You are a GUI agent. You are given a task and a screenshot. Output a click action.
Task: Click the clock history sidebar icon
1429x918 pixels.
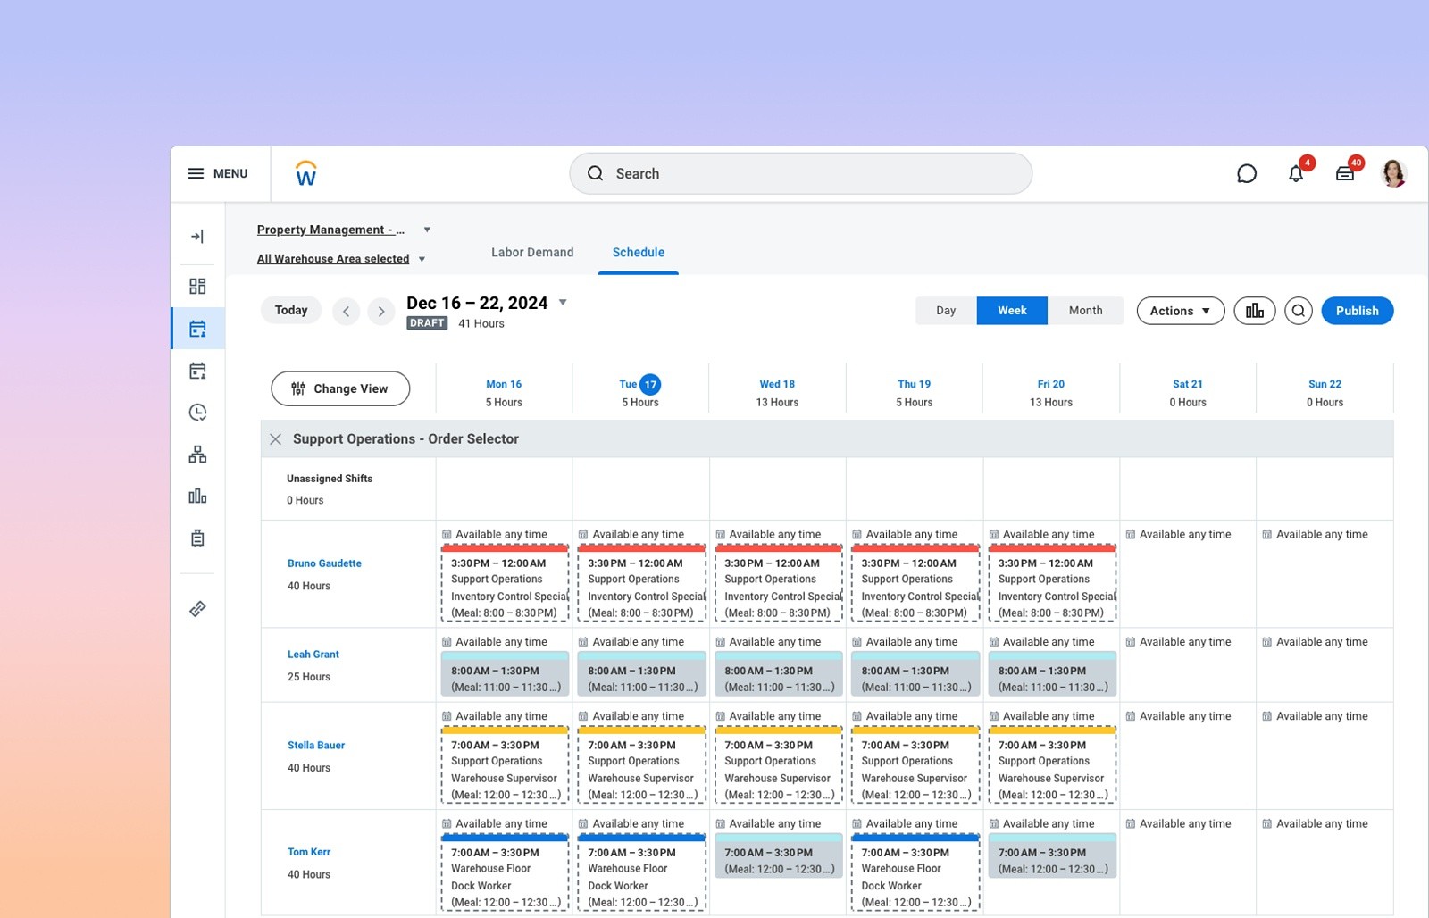pyautogui.click(x=197, y=412)
